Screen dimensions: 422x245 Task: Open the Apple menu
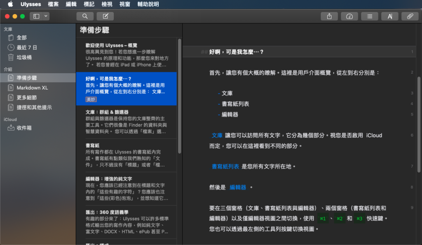(10, 4)
